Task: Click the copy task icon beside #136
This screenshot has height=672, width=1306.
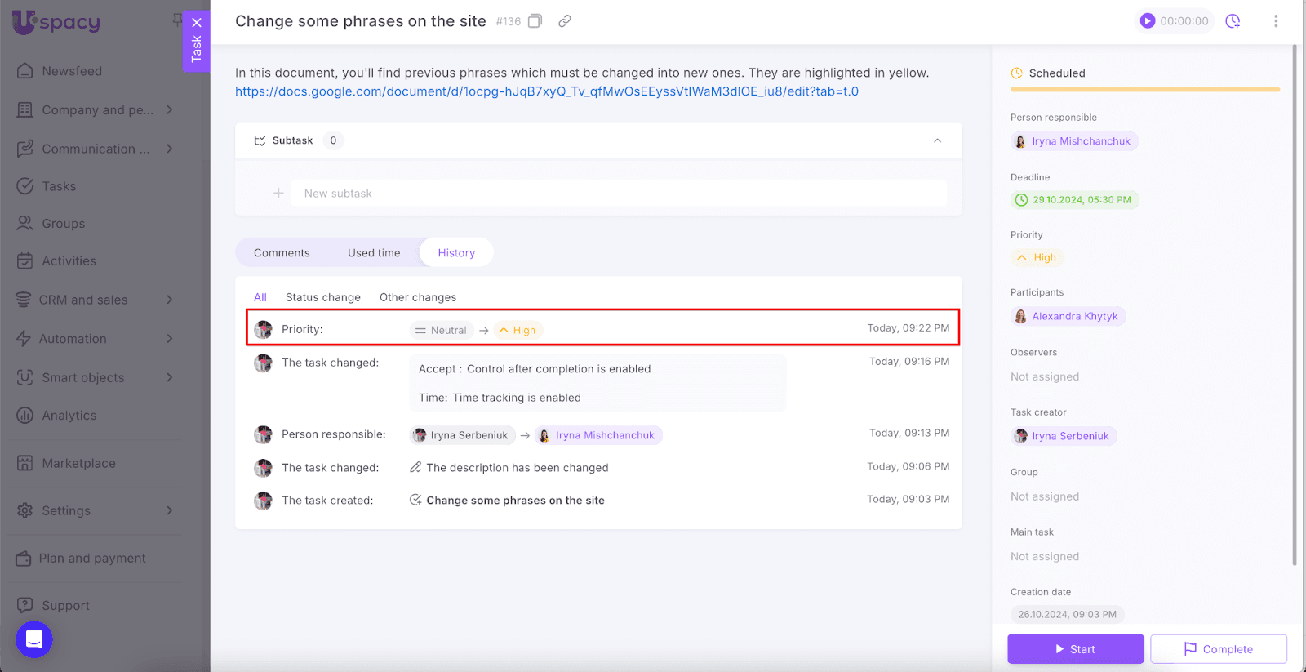Action: coord(535,21)
